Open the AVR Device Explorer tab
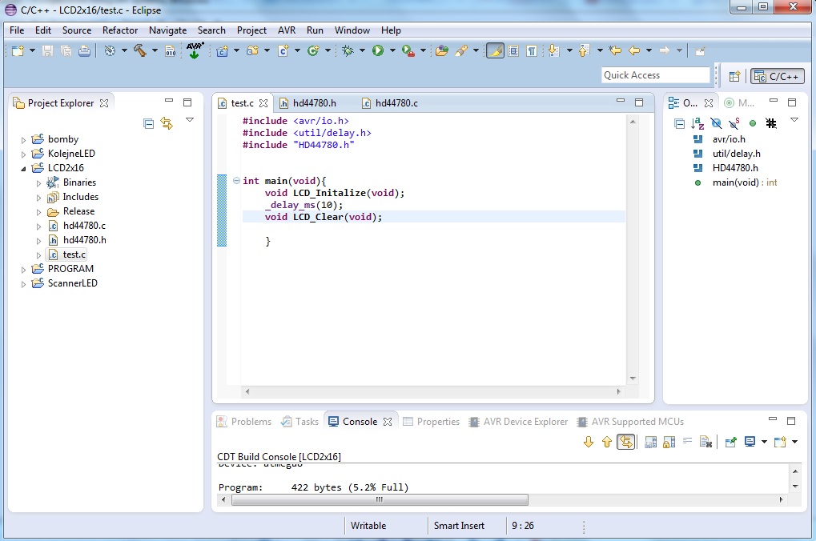 coord(518,421)
